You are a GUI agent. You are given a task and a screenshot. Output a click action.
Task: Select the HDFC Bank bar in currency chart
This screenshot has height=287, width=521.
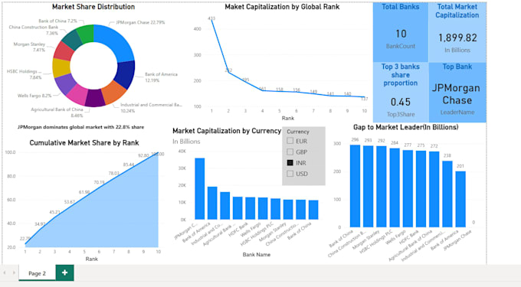click(x=251, y=208)
